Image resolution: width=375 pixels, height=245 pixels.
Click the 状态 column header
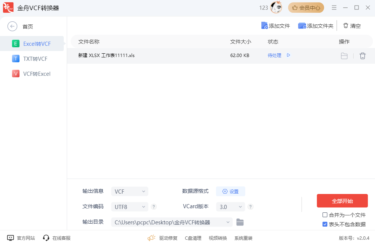(273, 42)
